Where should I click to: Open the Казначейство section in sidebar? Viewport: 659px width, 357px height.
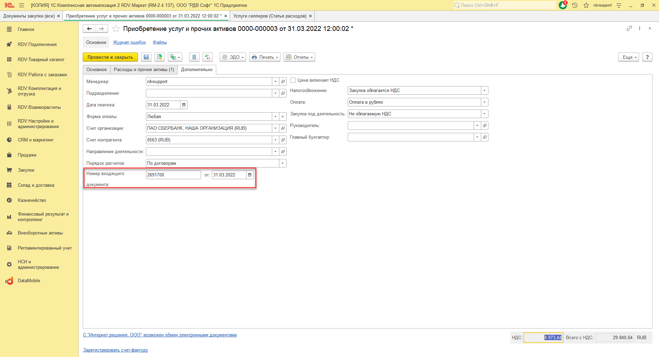[x=32, y=200]
